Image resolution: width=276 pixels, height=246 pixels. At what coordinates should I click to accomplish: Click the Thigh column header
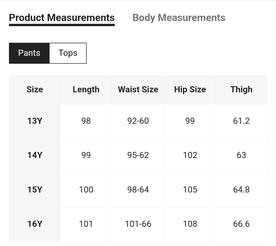click(x=241, y=90)
